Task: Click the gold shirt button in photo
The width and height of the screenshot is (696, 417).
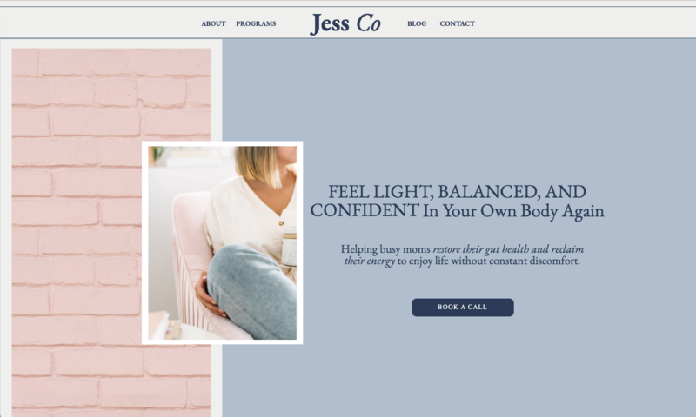Action: pyautogui.click(x=280, y=222)
